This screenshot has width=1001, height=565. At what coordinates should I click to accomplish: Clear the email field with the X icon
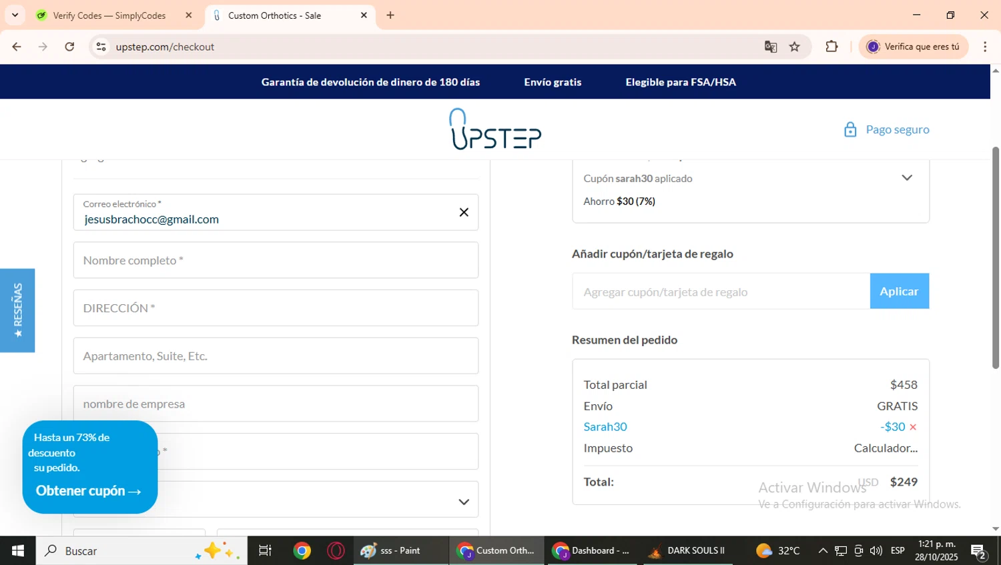(464, 212)
